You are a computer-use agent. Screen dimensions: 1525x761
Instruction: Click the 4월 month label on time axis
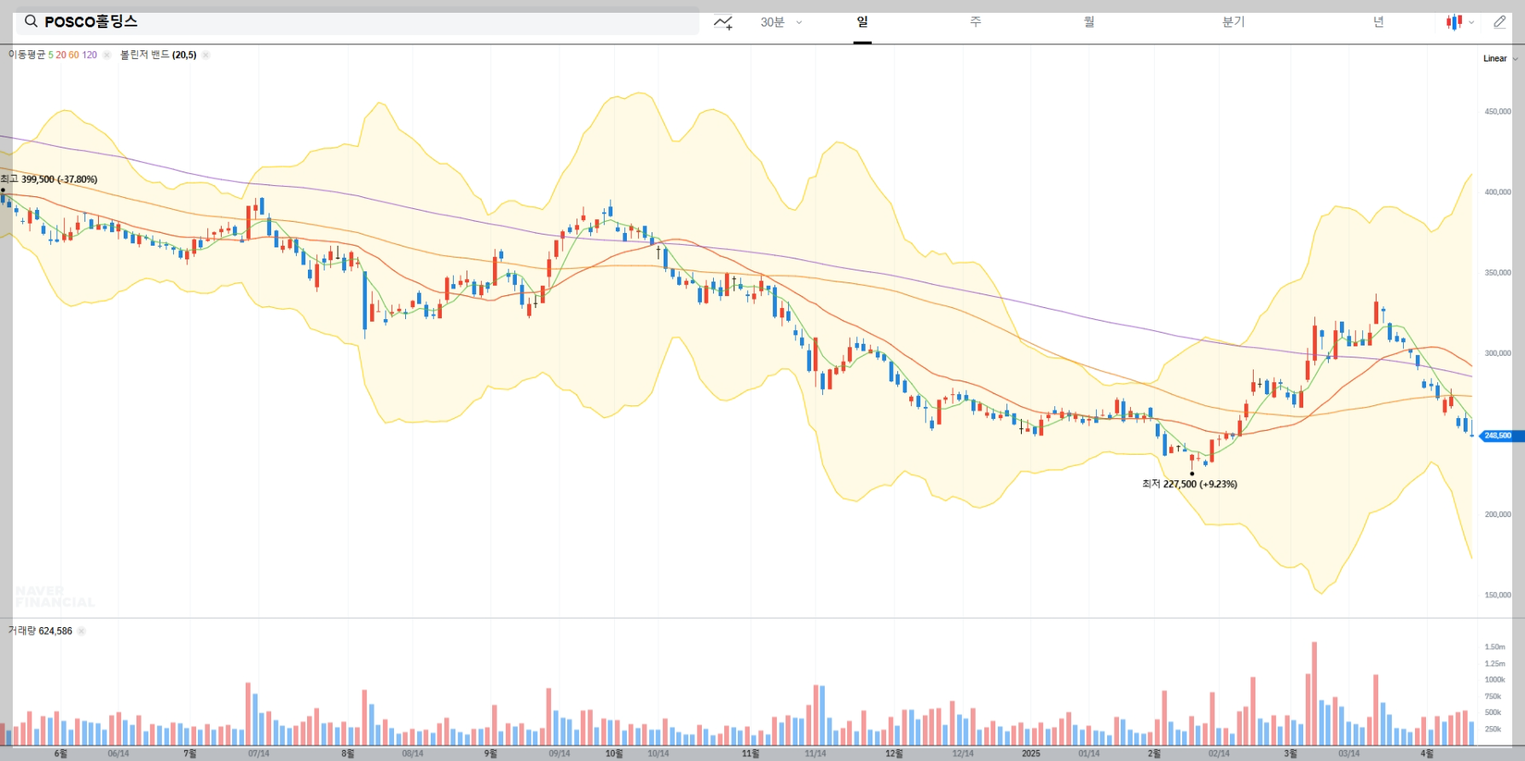point(1427,753)
